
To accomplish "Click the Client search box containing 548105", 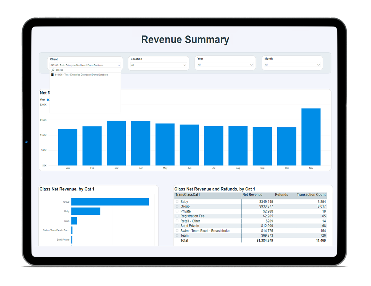I will (x=85, y=70).
